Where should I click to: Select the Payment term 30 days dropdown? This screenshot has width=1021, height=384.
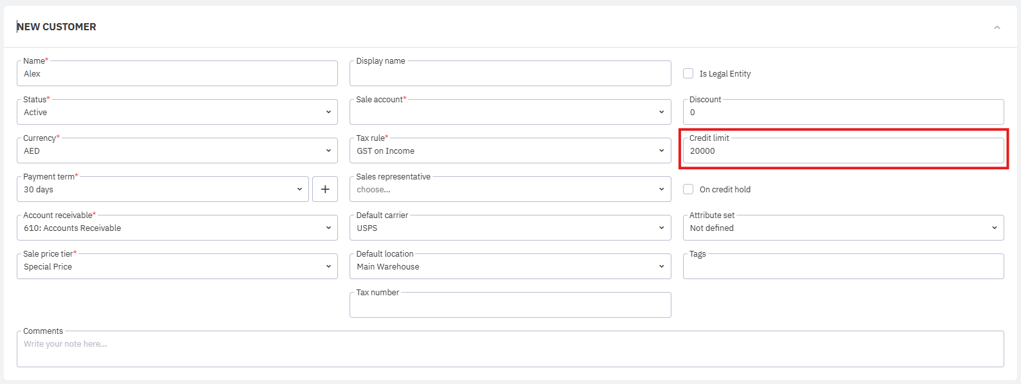coord(162,190)
